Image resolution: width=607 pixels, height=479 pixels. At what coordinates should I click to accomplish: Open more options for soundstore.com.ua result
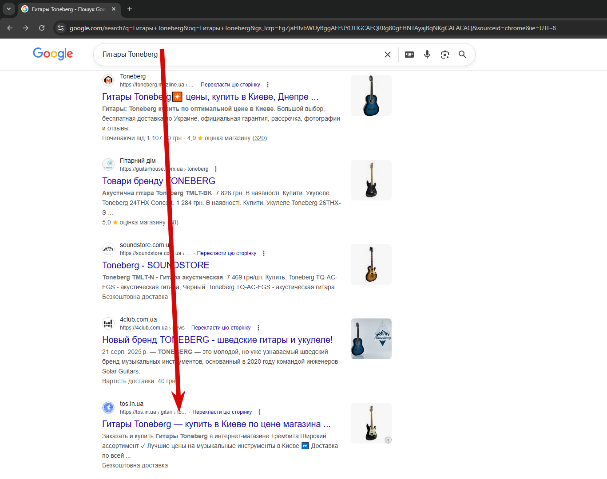coord(264,253)
